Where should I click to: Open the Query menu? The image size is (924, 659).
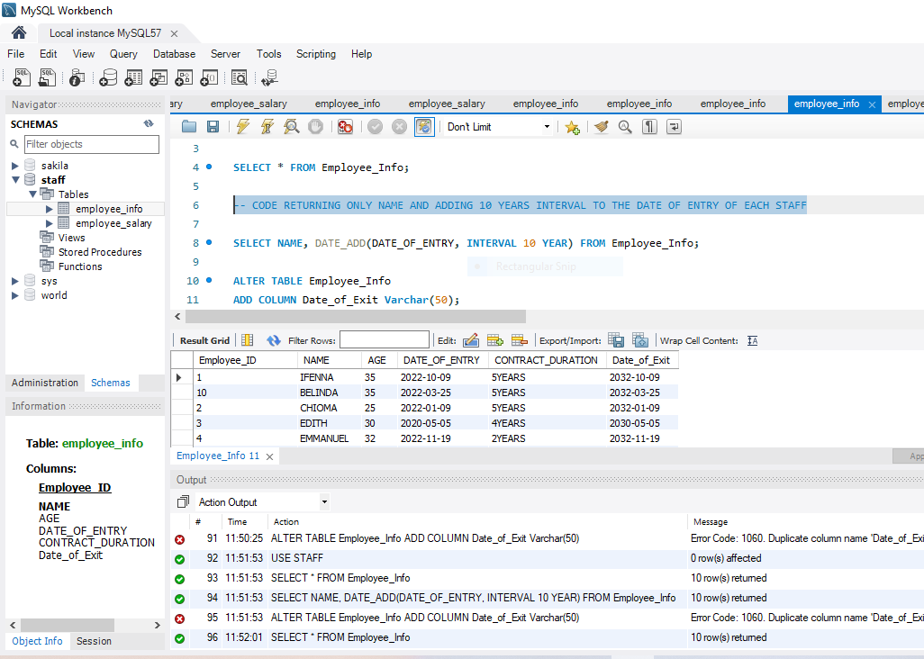coord(123,54)
